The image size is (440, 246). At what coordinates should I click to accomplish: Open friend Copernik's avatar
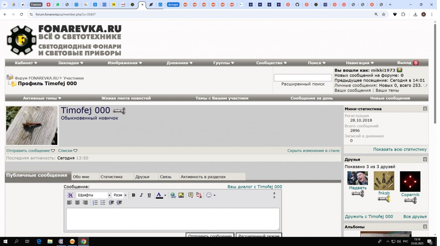(x=410, y=181)
